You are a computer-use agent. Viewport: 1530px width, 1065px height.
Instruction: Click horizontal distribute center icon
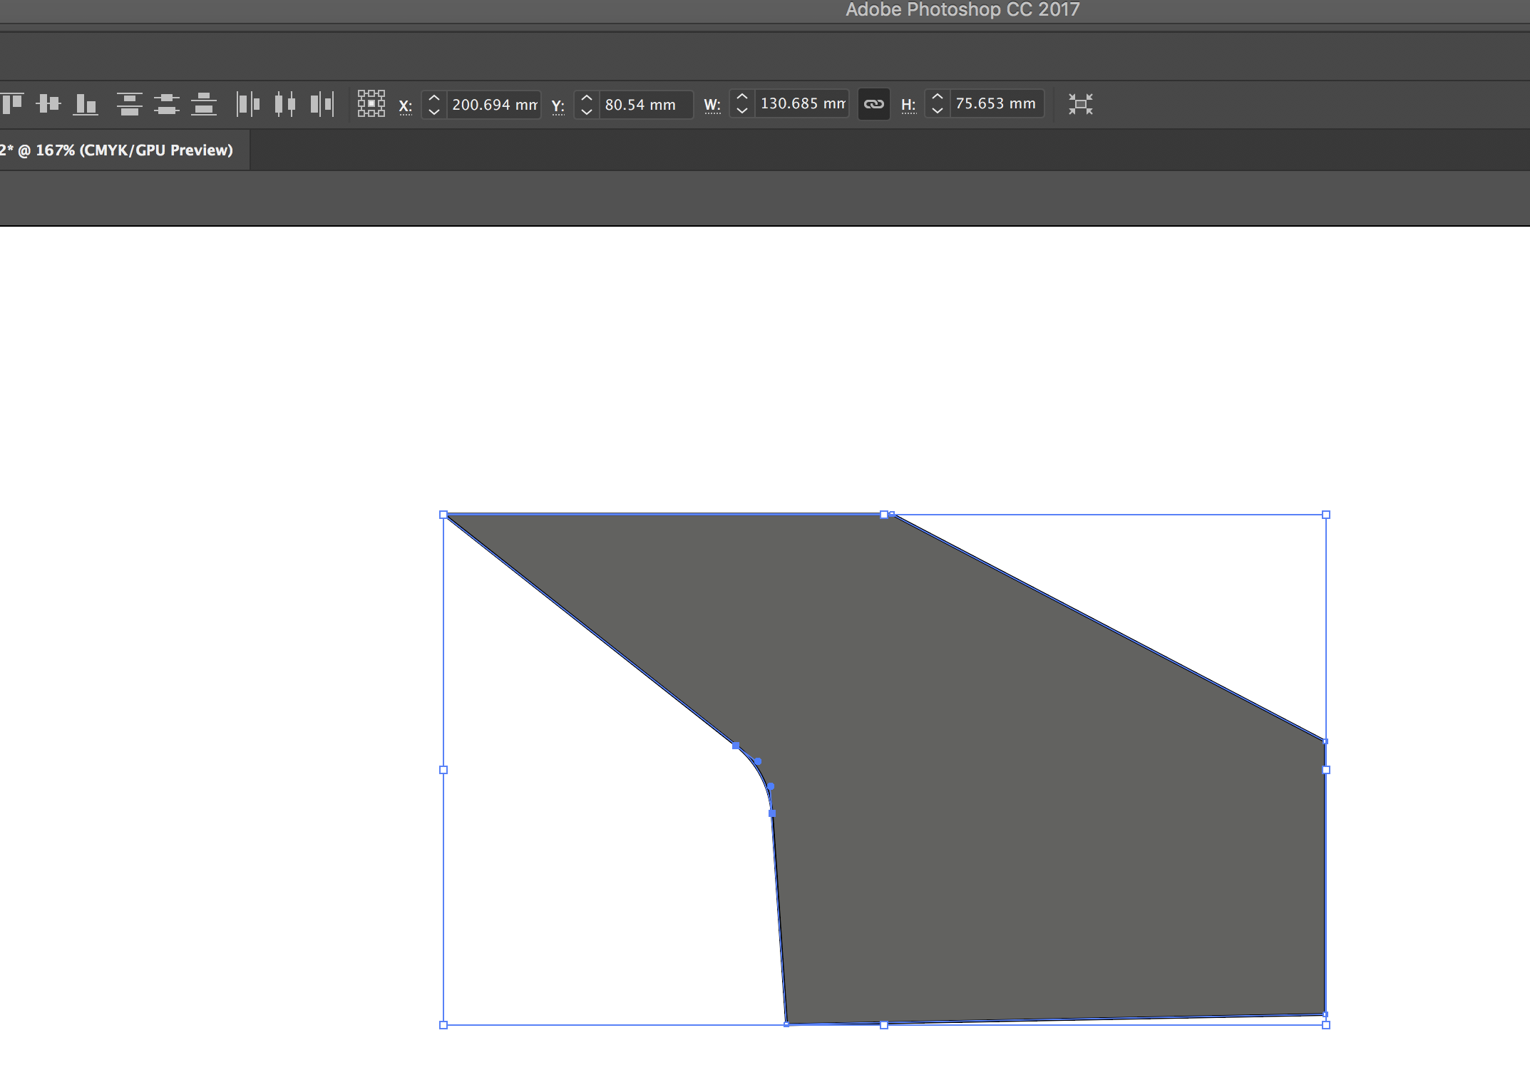click(285, 104)
